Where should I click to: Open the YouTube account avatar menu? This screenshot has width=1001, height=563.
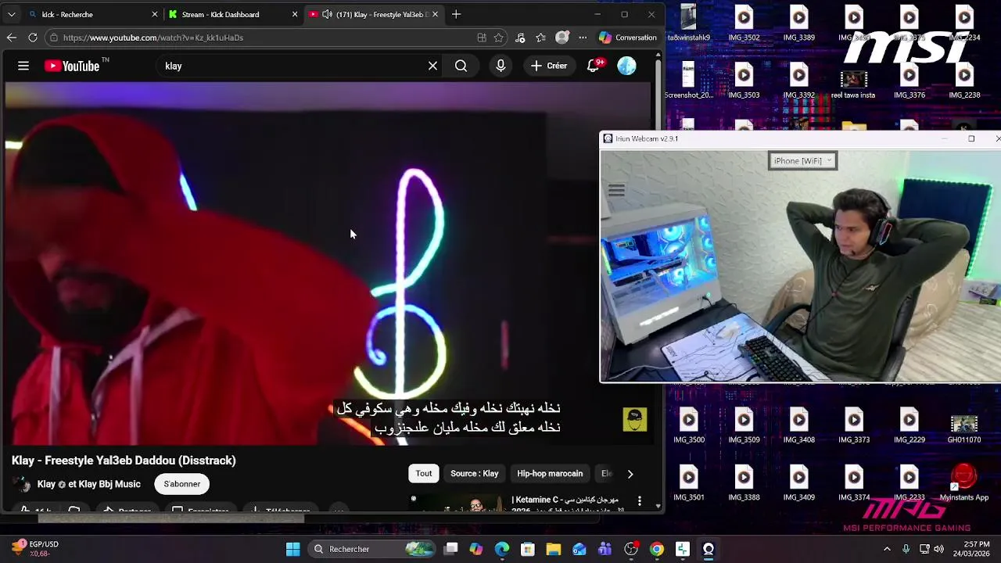tap(626, 66)
